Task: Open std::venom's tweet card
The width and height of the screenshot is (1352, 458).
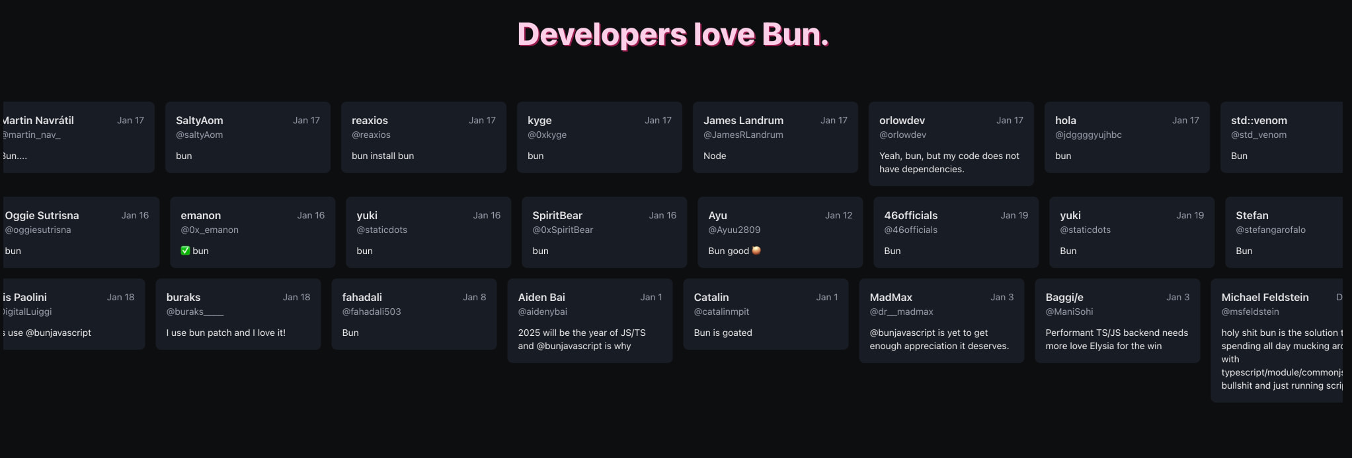Action: [1281, 137]
